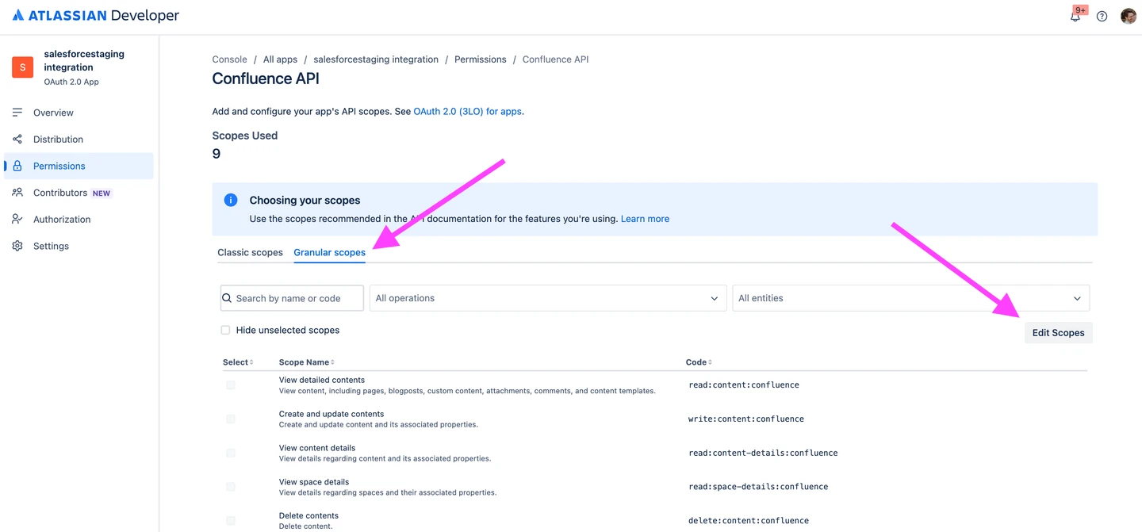Sort by the Code column arrows
1142x532 pixels.
tap(710, 362)
